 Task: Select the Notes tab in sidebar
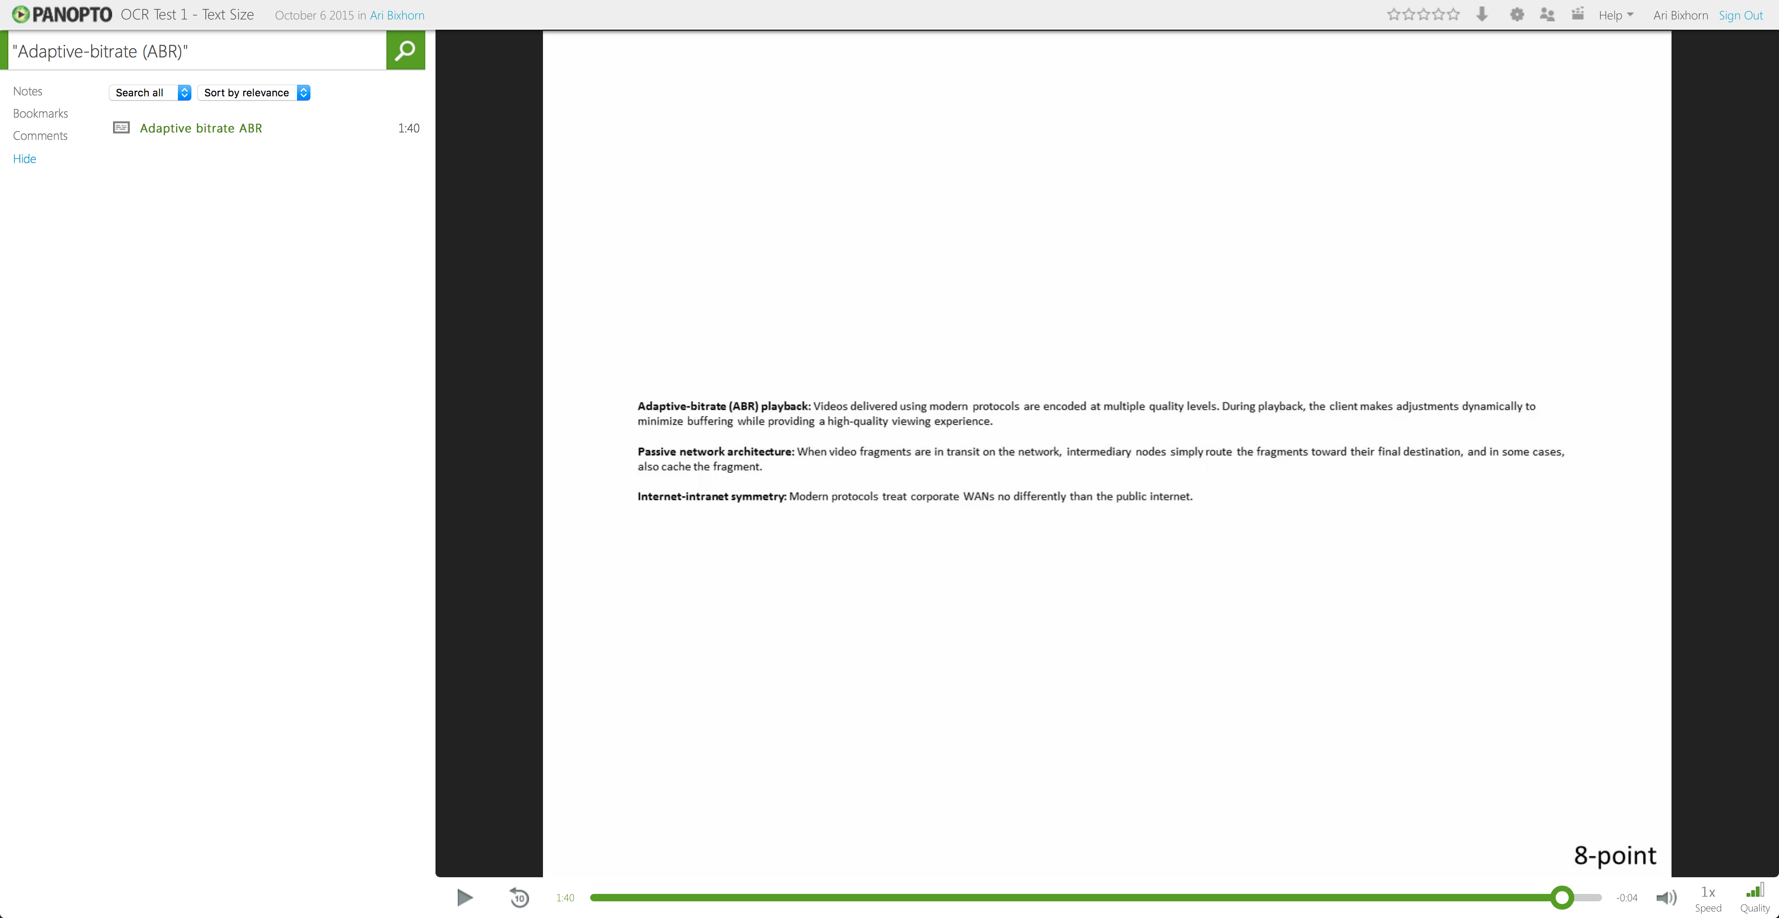click(27, 90)
